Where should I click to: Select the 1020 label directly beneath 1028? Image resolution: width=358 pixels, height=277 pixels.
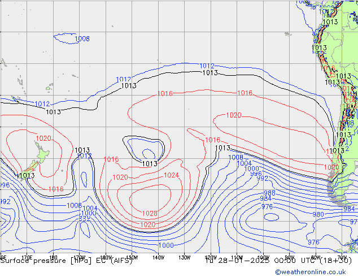148,224
